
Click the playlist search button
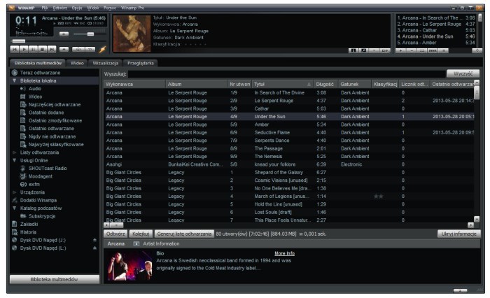click(477, 50)
